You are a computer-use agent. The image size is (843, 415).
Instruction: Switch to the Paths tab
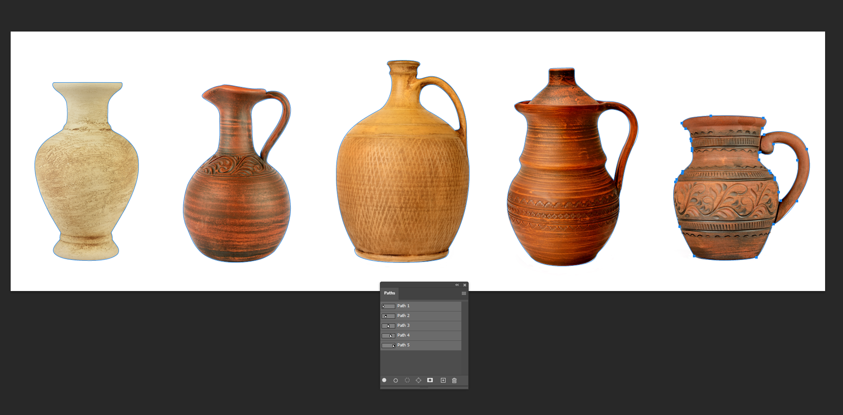coord(389,293)
